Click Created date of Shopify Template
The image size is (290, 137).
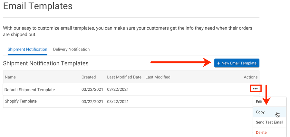pos(92,102)
